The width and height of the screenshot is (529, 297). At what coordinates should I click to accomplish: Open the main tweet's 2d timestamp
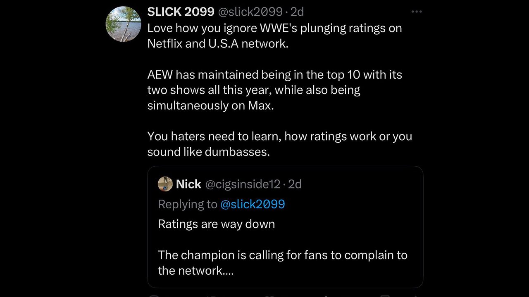tap(297, 12)
